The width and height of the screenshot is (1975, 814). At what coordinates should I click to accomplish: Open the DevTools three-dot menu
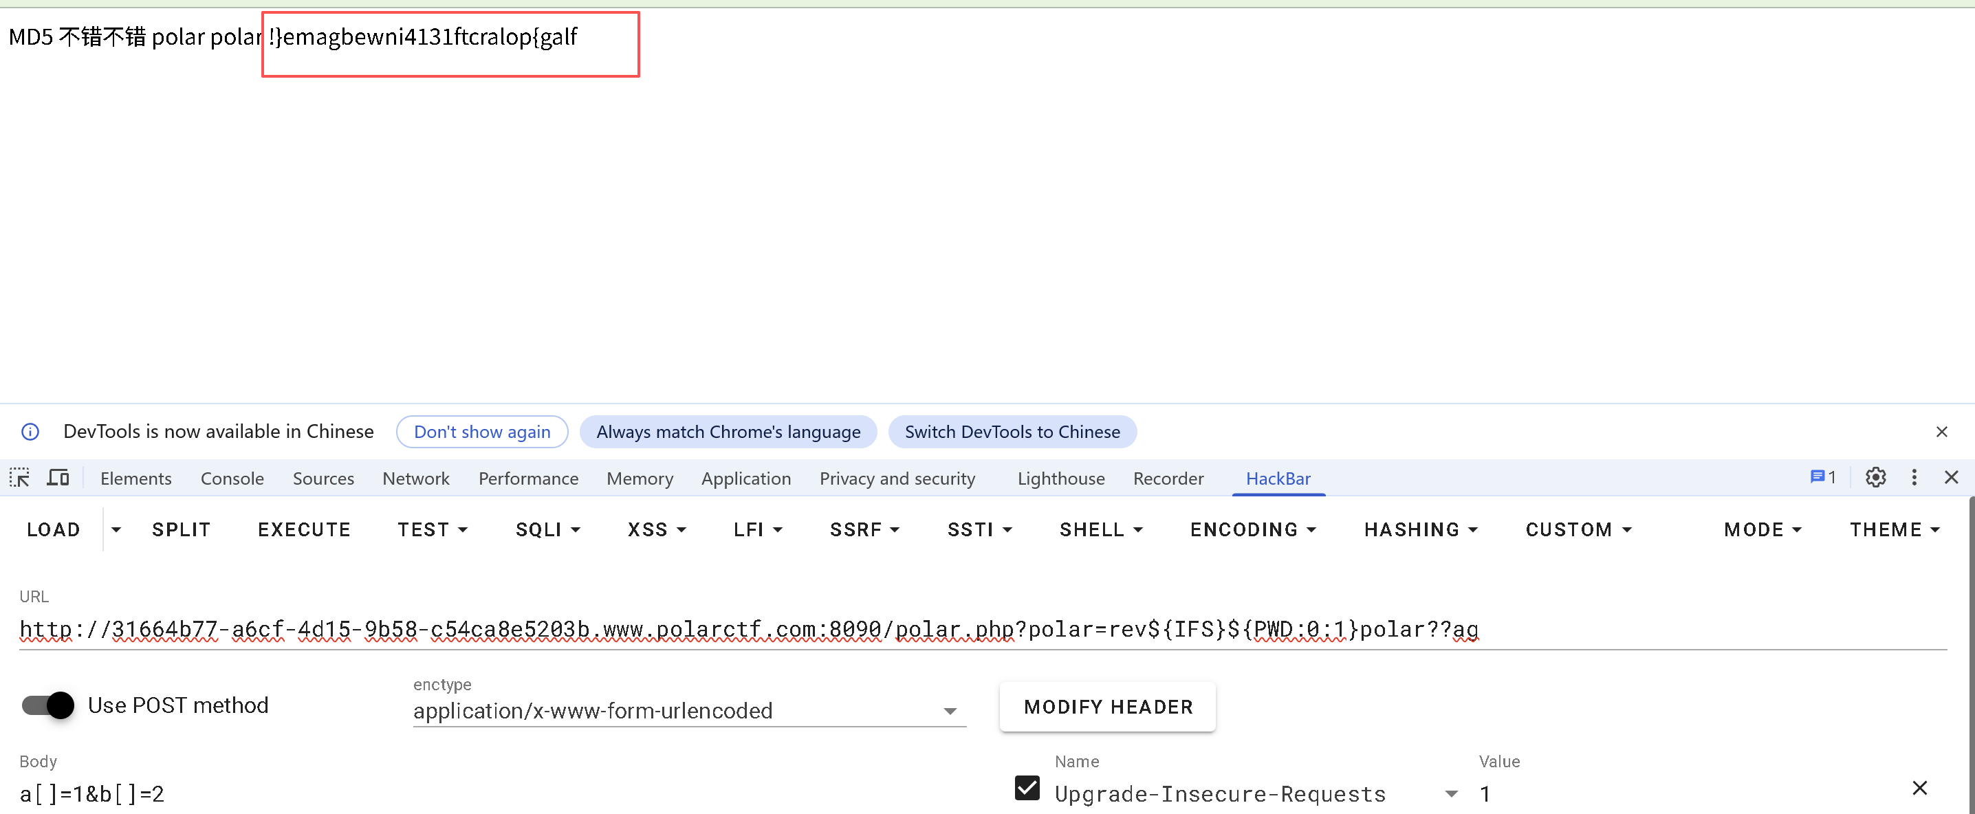coord(1914,478)
